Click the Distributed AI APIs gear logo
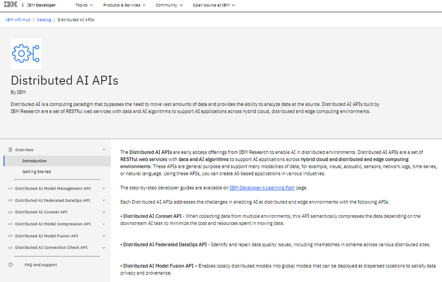This screenshot has width=442, height=282. pyautogui.click(x=26, y=54)
